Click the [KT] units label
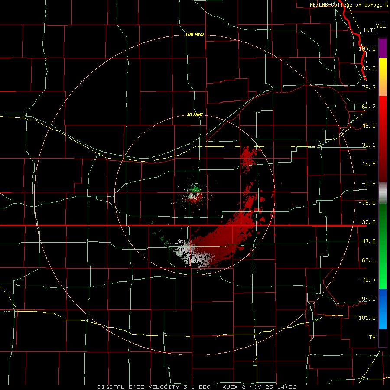Viewport: 390px width, 390px height. 370,30
